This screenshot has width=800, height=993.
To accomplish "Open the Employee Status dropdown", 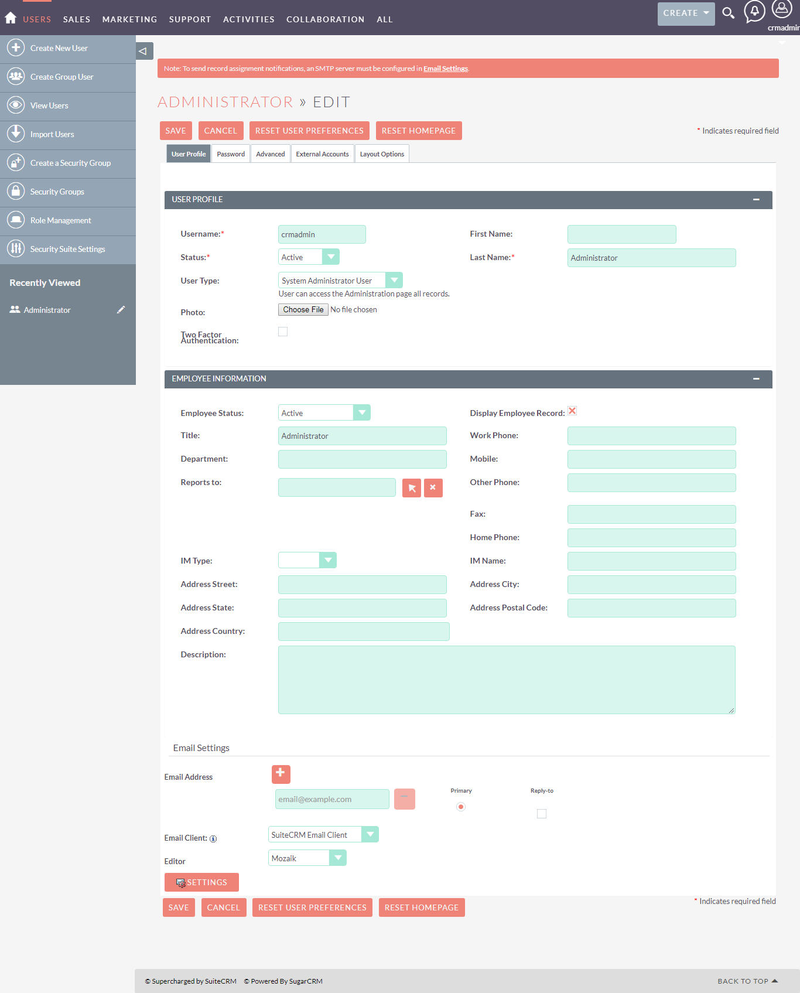I will (324, 412).
